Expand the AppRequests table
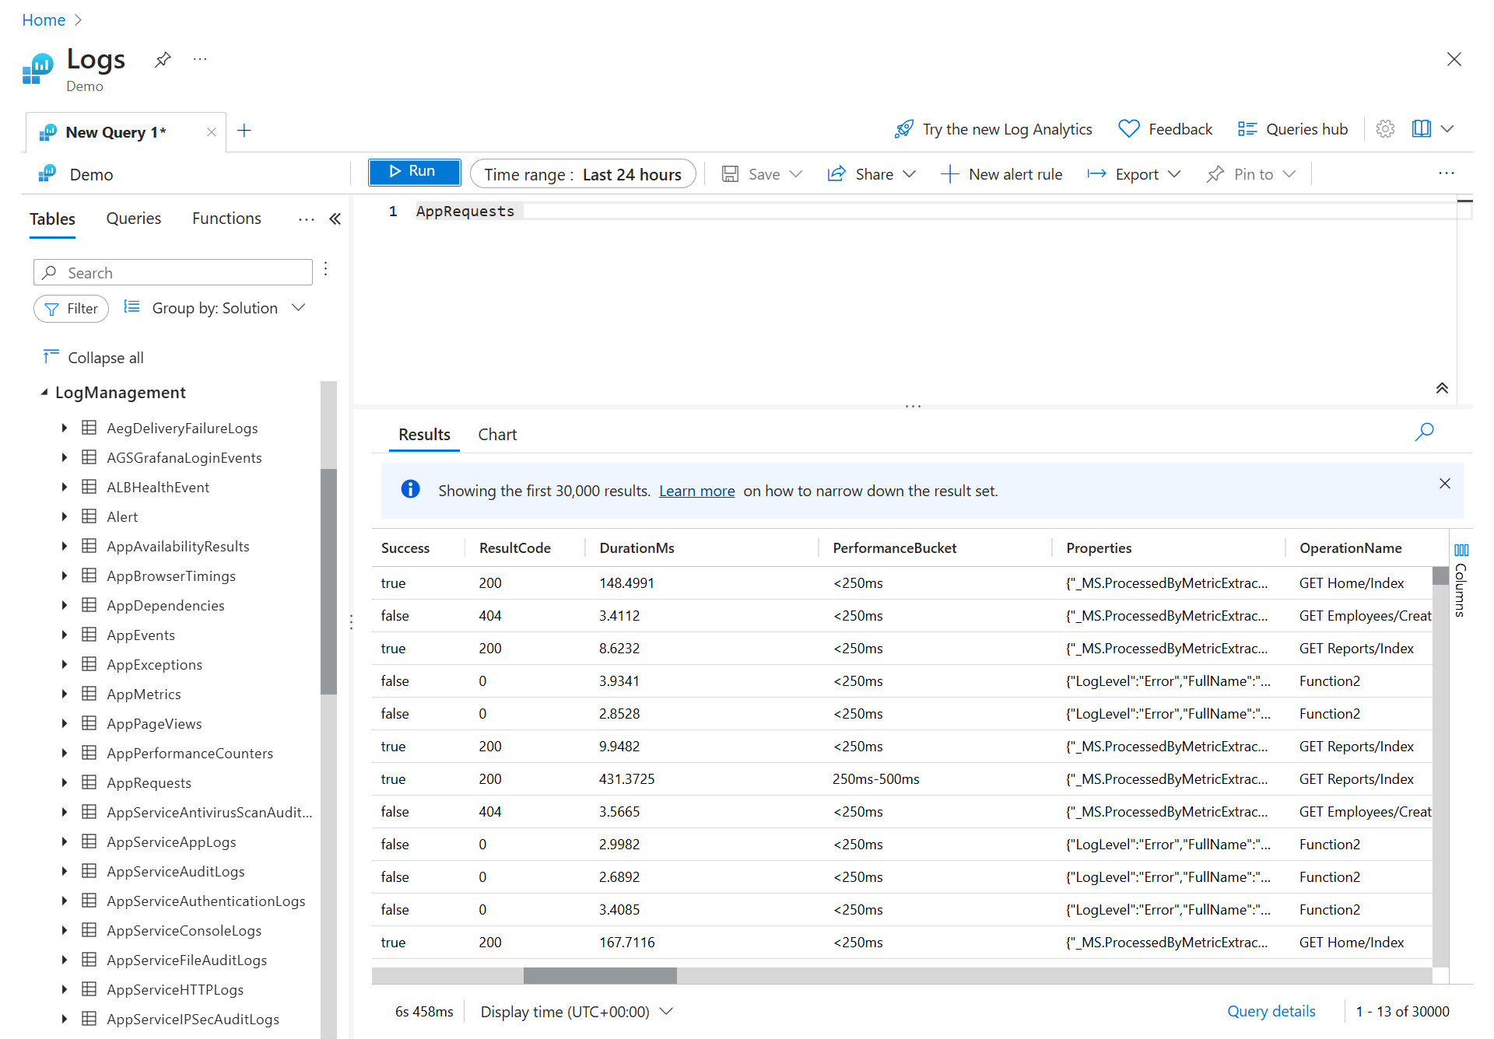1494x1039 pixels. (65, 782)
